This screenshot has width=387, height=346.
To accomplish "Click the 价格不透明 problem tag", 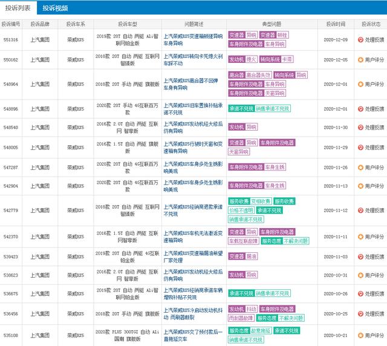I will [x=241, y=211].
